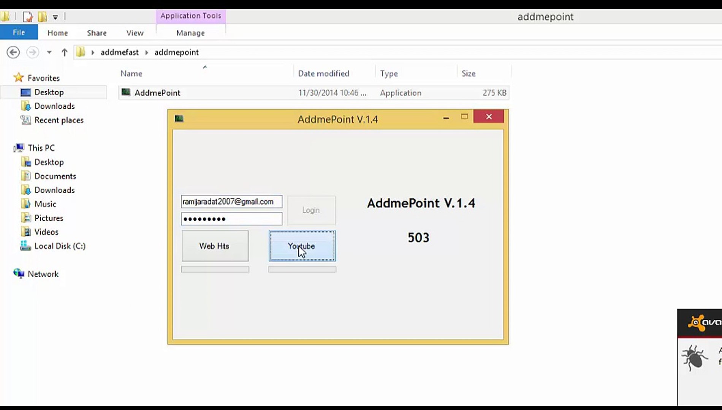Click the Favorites star icon
This screenshot has height=410, width=722.
coord(19,78)
